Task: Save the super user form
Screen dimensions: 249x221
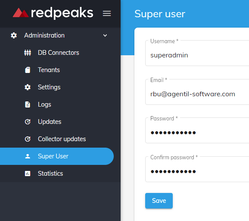Action: pyautogui.click(x=159, y=201)
